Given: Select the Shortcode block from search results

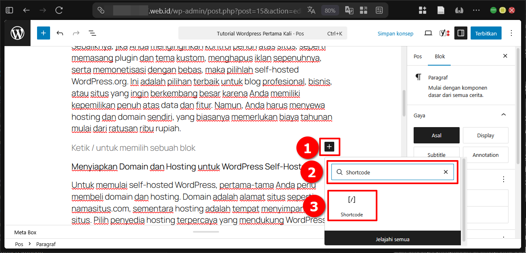Looking at the screenshot, I should (x=352, y=205).
